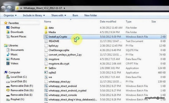Screen dimensions: 169x103
Task: Click the Documents library icon
Action: pyautogui.click(x=8, y=50)
